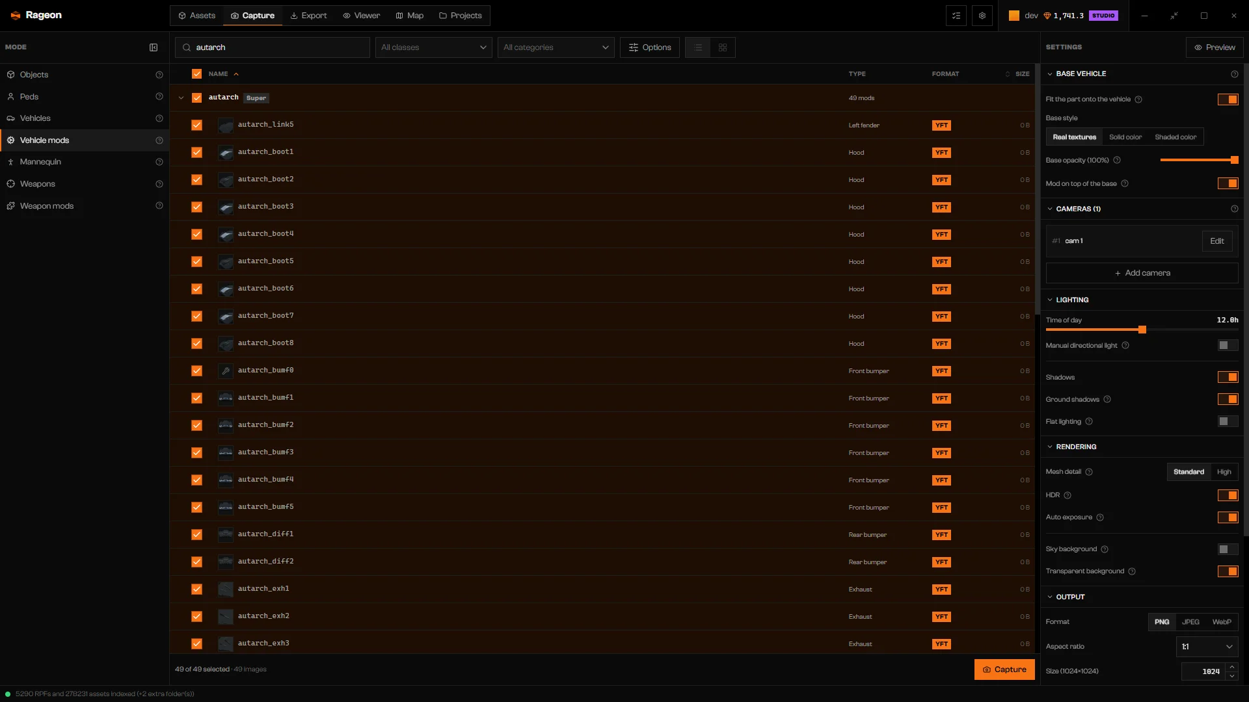Click help icon beside Peds mode
The width and height of the screenshot is (1249, 702).
coord(159,97)
